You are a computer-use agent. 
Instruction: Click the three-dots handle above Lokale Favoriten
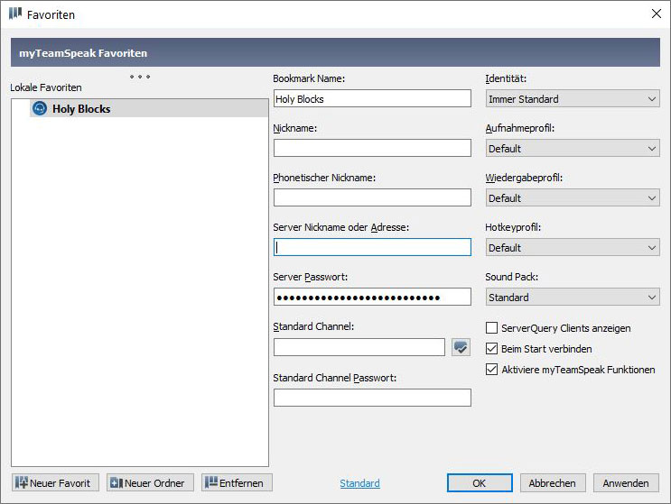pos(140,77)
